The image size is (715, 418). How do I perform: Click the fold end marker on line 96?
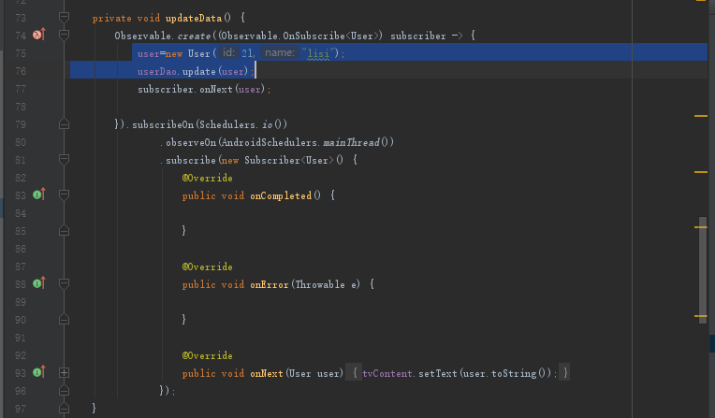(x=64, y=391)
